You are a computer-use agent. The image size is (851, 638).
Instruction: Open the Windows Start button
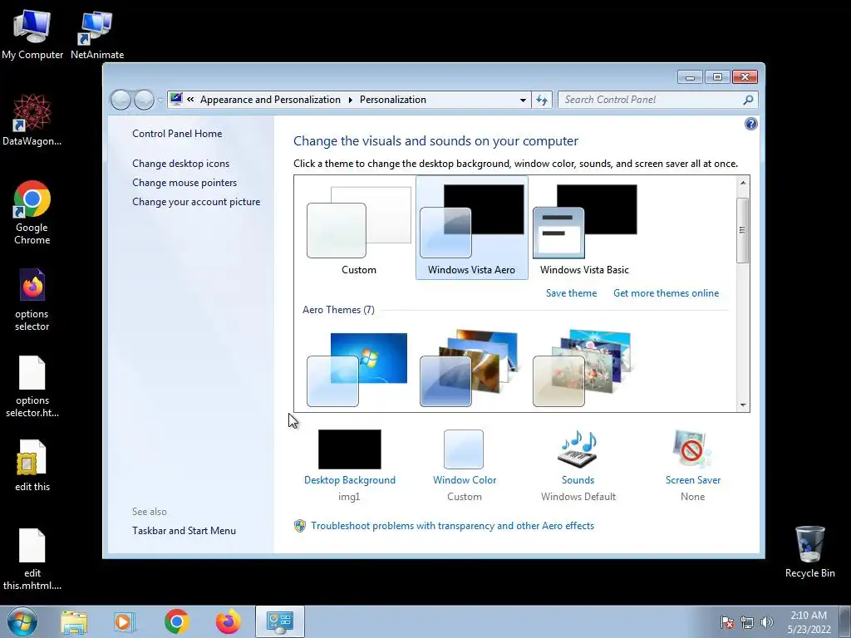click(x=22, y=621)
